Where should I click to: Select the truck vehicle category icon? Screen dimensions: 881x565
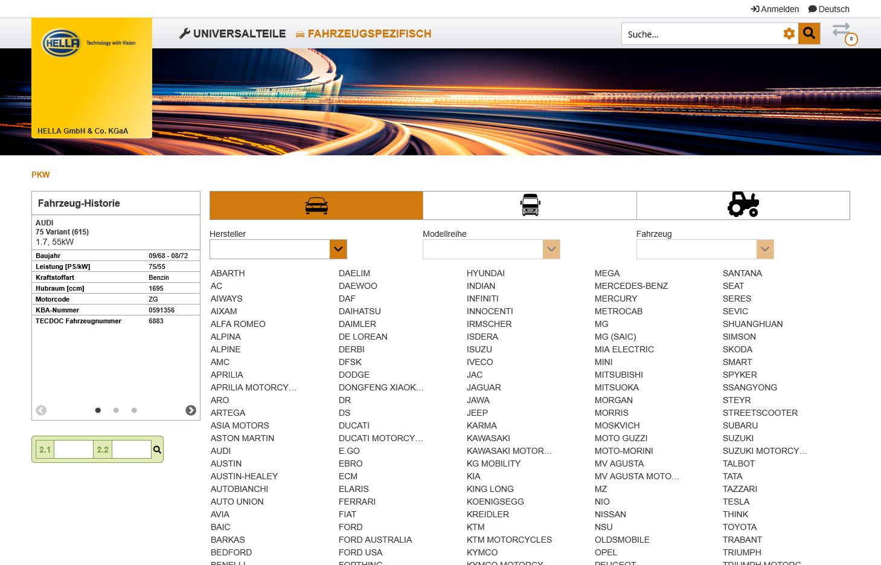pos(530,205)
